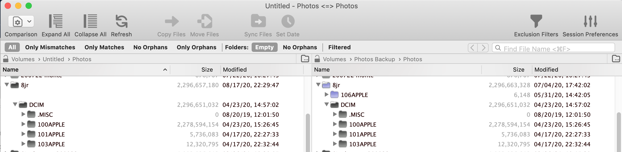Refresh the folder comparison
This screenshot has height=152, width=622.
point(121,21)
